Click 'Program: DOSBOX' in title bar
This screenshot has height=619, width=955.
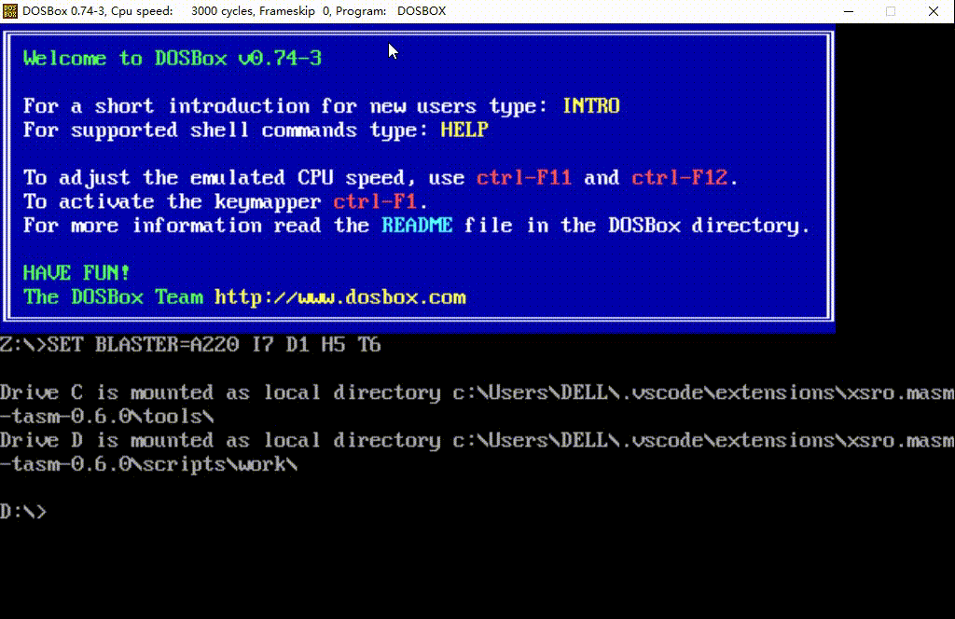coord(391,11)
